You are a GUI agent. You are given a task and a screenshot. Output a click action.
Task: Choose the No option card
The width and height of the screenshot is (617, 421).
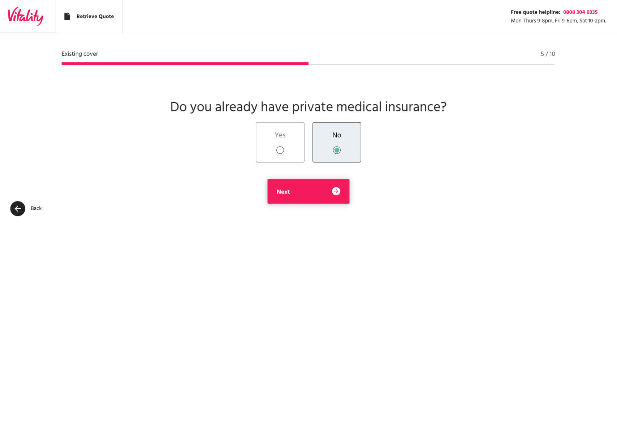[x=337, y=142]
